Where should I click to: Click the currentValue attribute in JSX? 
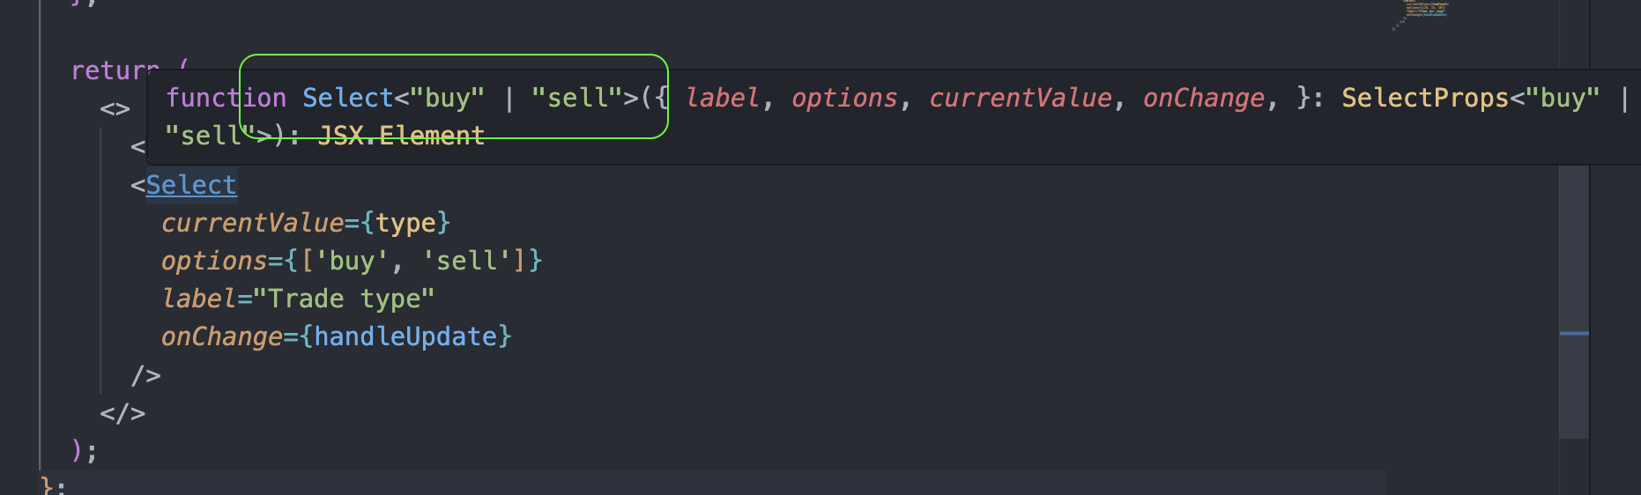click(x=252, y=223)
